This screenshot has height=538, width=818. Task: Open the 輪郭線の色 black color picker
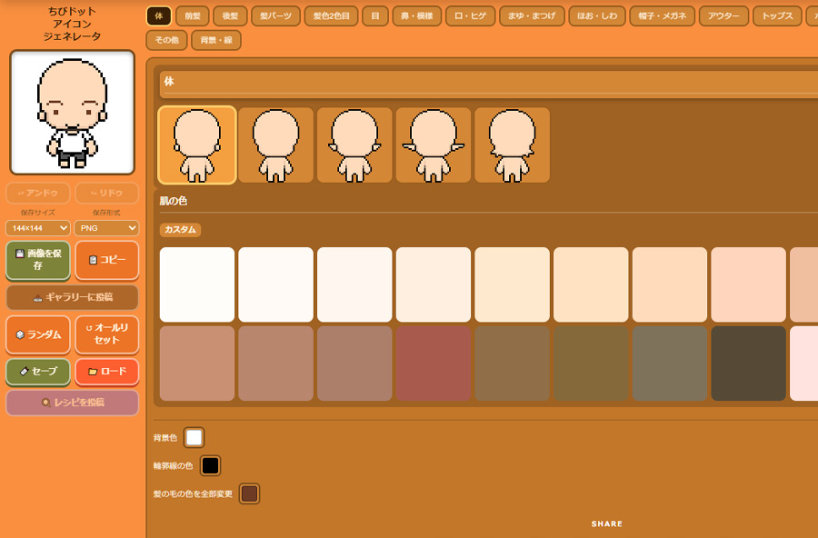(x=210, y=465)
